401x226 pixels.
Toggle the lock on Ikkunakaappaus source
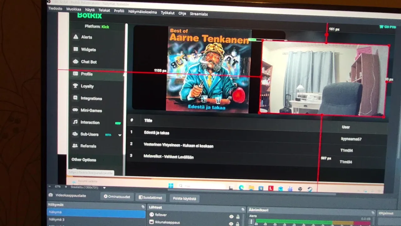click(x=238, y=224)
